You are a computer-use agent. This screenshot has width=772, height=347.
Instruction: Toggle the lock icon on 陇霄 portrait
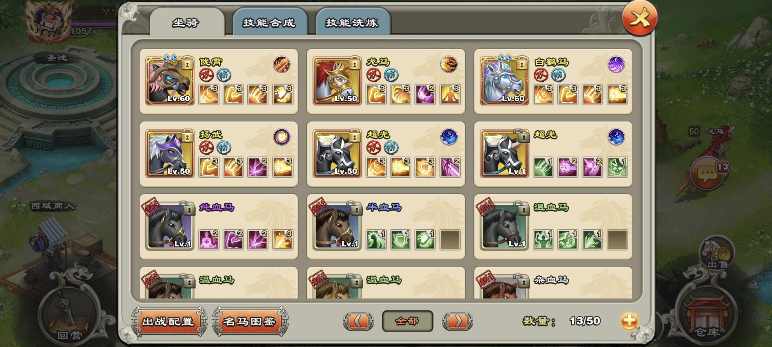click(187, 64)
